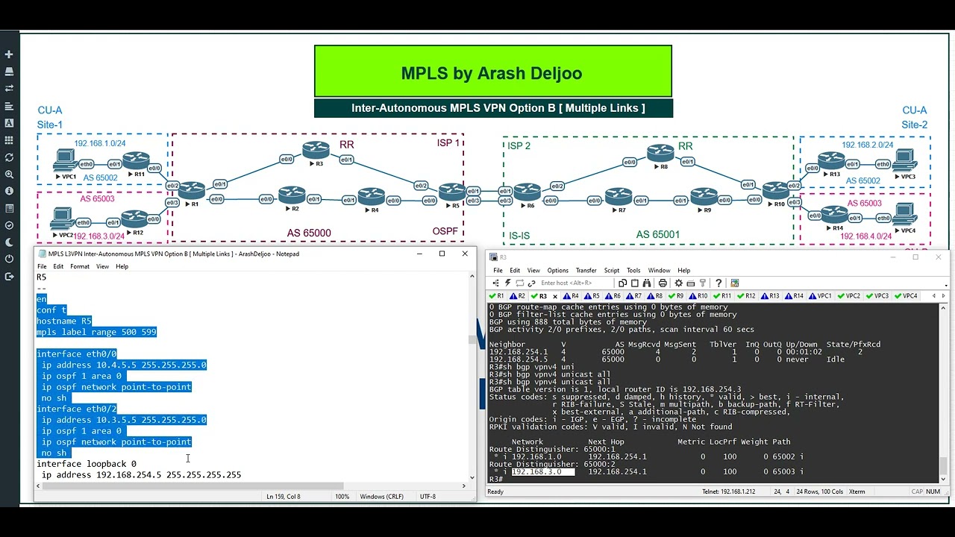Image resolution: width=955 pixels, height=537 pixels.
Task: Click the text object 'A' icon in sidebar
Action: 9,123
